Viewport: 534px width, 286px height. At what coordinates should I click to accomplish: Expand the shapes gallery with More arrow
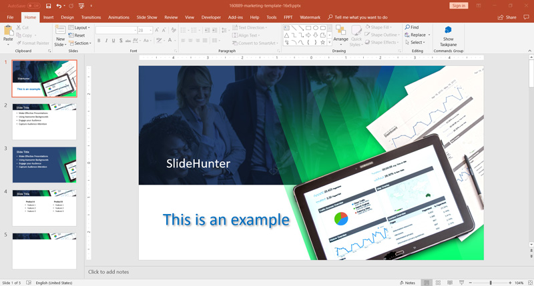329,43
